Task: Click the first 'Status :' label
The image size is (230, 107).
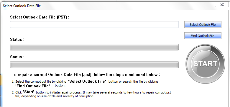Action: [17, 39]
